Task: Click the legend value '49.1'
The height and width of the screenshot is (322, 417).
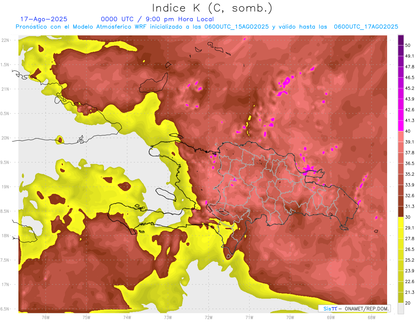Action: click(409, 56)
